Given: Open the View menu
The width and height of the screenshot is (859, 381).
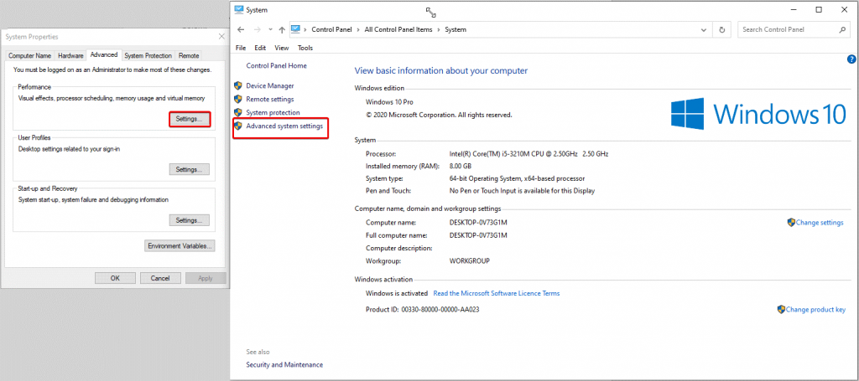Looking at the screenshot, I should (282, 48).
